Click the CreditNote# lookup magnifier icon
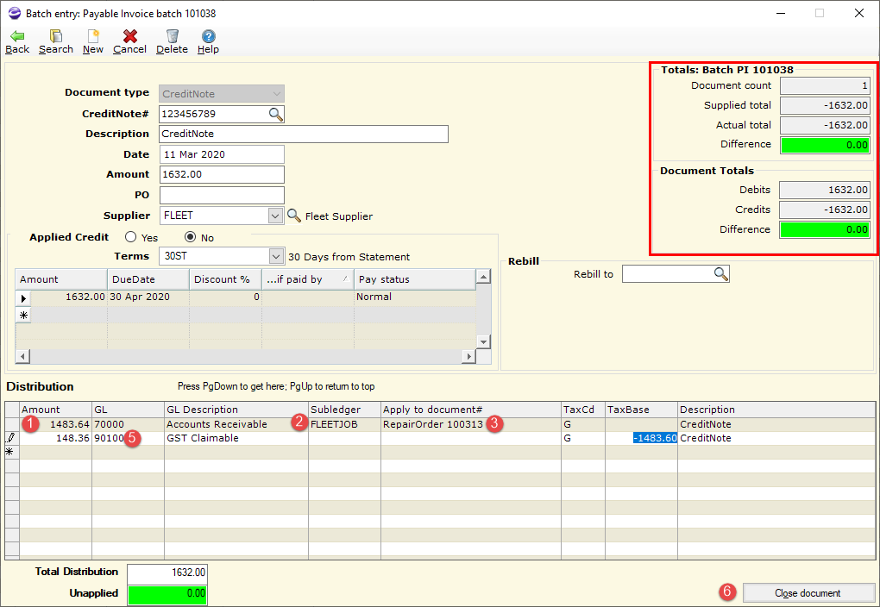 (x=275, y=114)
